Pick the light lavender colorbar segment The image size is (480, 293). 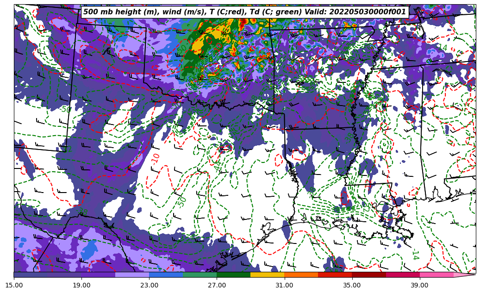[x=132, y=275]
